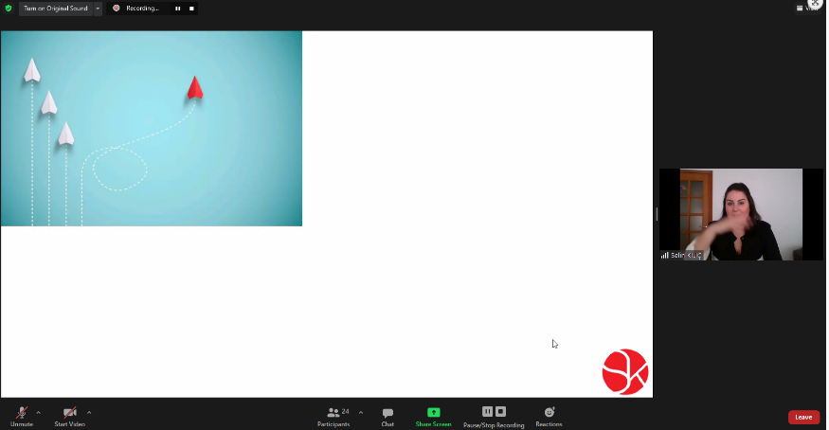
Task: Click the green encryption shield icon
Action: [9, 9]
